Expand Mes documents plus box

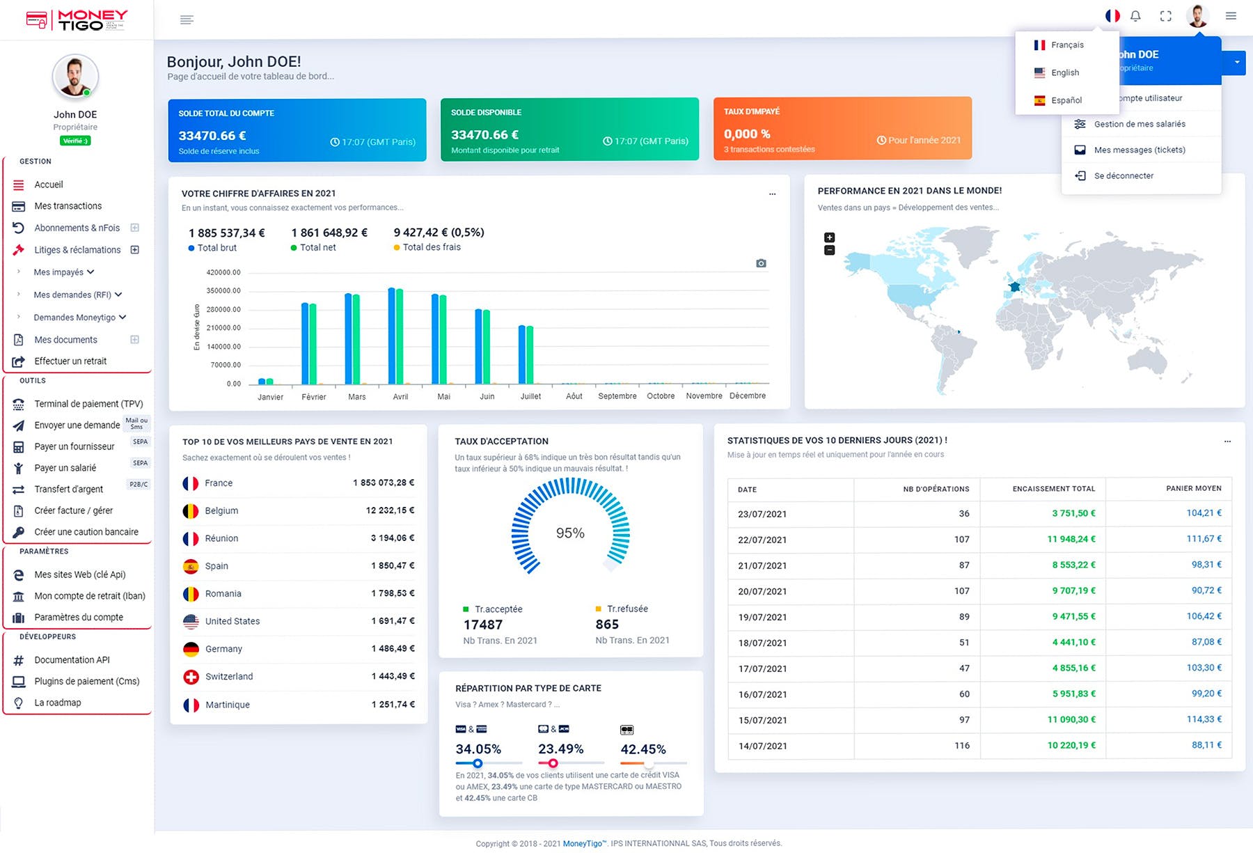pyautogui.click(x=135, y=340)
